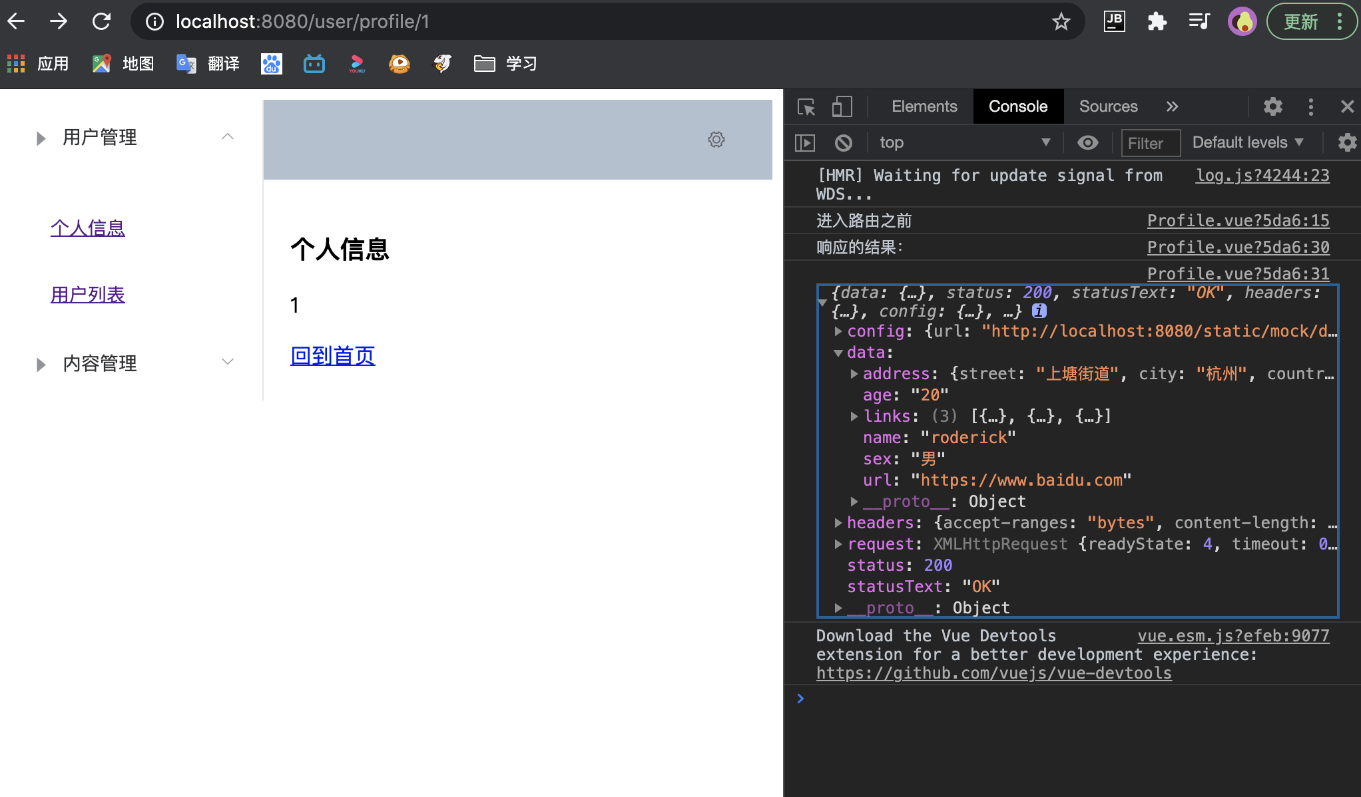This screenshot has height=797, width=1361.
Task: Click the live expression eye icon
Action: point(1088,142)
